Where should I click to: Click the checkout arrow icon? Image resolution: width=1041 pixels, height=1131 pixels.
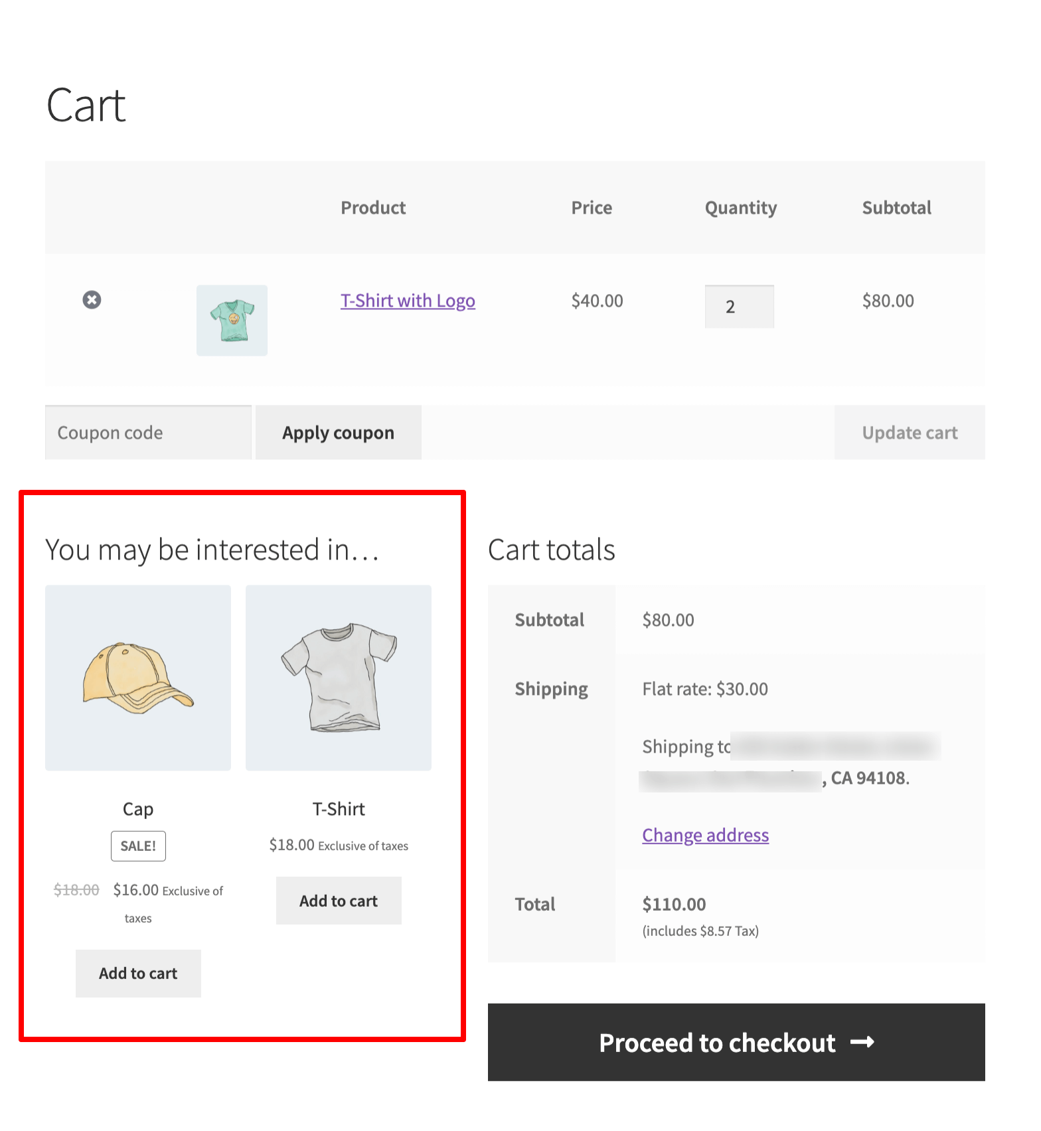pos(862,1043)
